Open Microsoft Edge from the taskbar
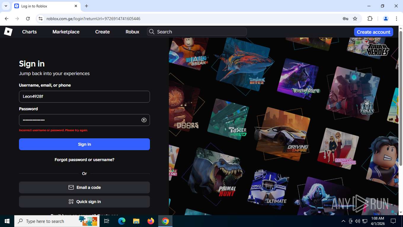The image size is (403, 227). coord(121,221)
